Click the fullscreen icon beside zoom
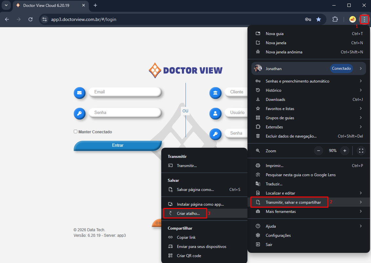 (361, 151)
